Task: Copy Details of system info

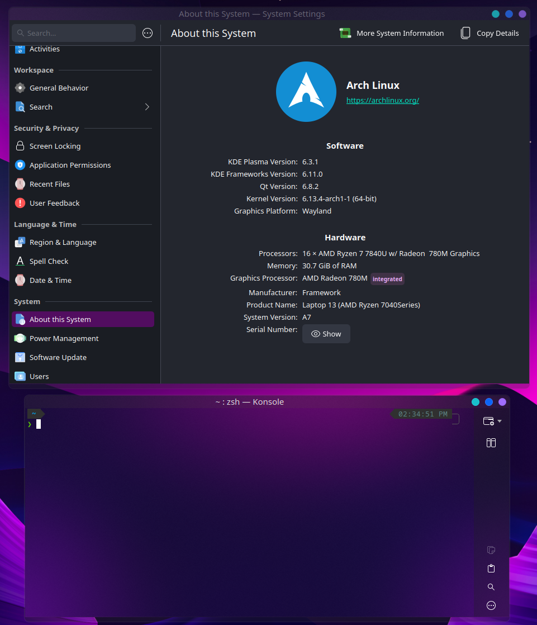Action: pyautogui.click(x=490, y=33)
